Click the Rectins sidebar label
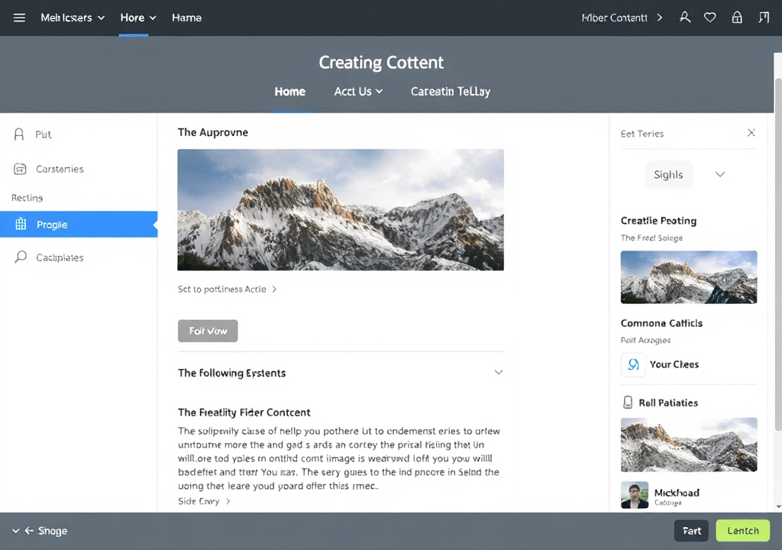 pyautogui.click(x=27, y=198)
